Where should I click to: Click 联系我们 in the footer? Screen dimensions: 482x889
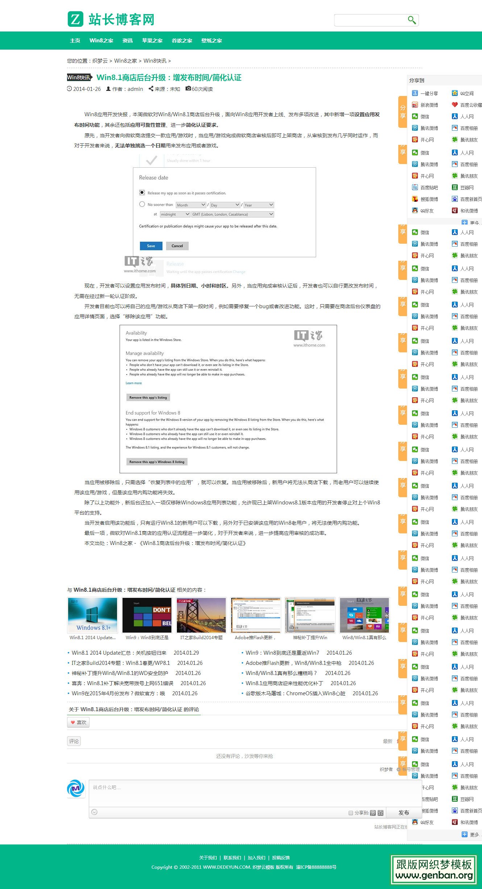pos(232,857)
